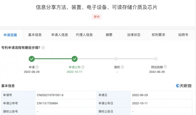The width and height of the screenshot is (196, 115).
Task: Click the date 2022-06-29 under 申请 step
Action: click(x=32, y=72)
